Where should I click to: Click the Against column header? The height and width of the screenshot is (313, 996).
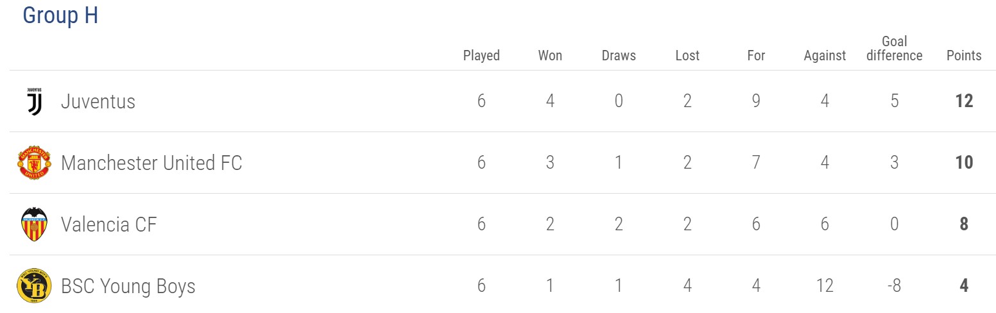pos(825,55)
